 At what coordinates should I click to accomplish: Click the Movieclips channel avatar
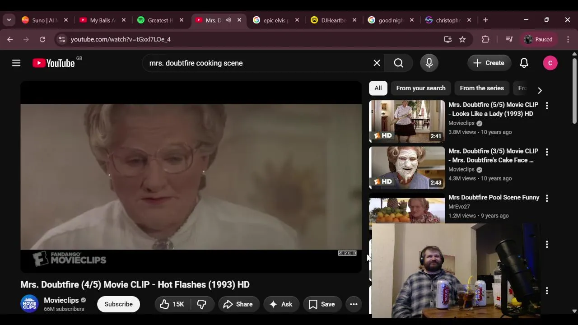[29, 304]
